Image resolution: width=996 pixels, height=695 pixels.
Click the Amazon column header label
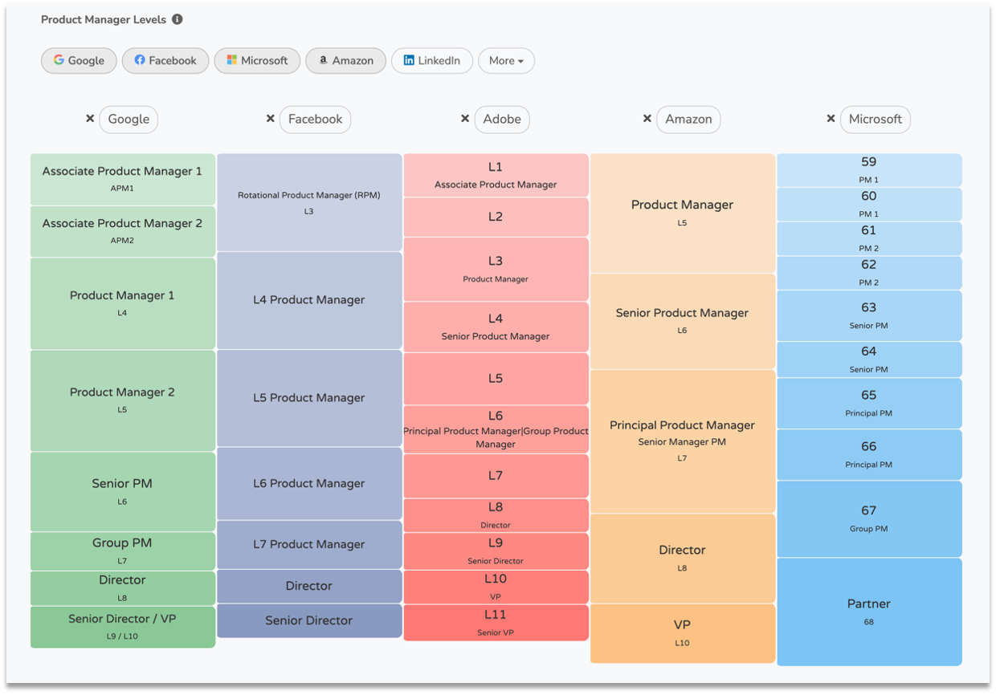(688, 119)
